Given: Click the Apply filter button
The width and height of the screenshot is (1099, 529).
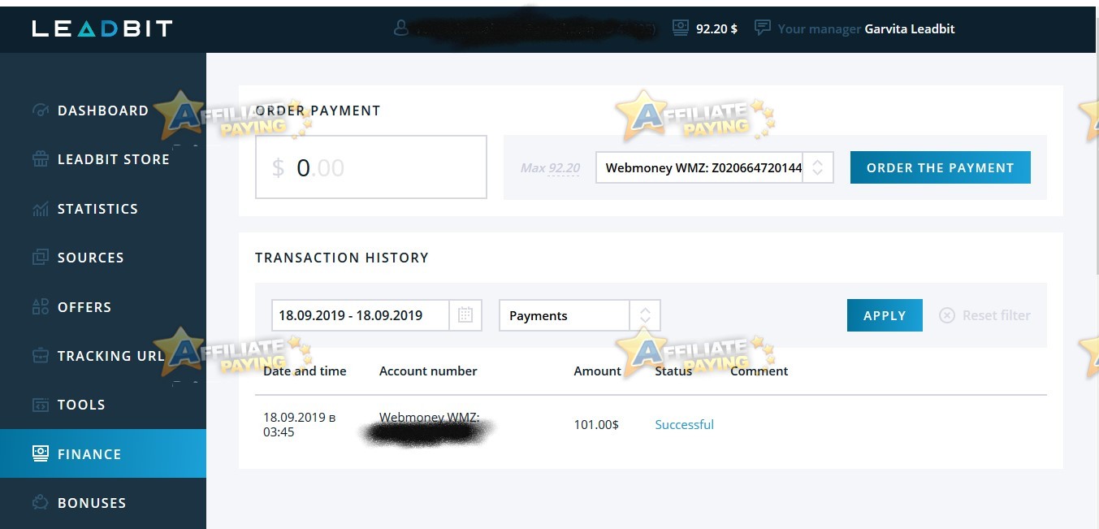Looking at the screenshot, I should (x=885, y=315).
